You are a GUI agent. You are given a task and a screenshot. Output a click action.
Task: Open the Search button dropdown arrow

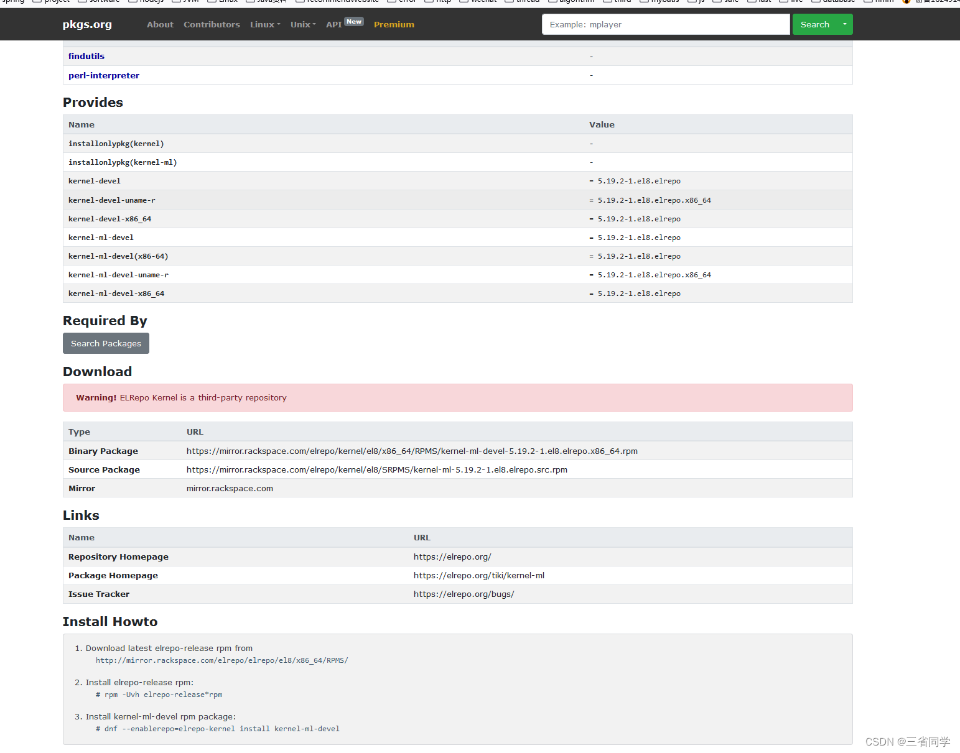845,24
